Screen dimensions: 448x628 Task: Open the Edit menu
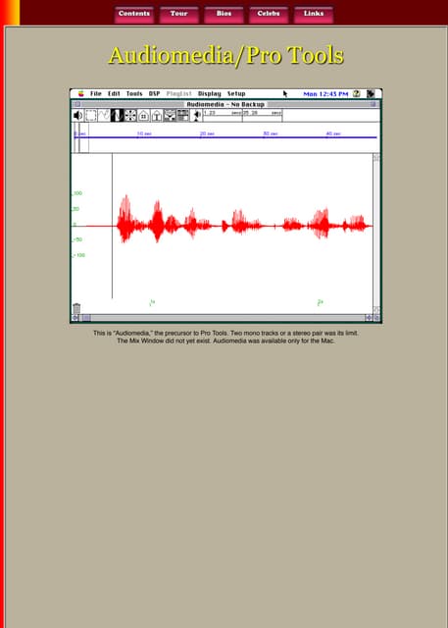point(114,94)
